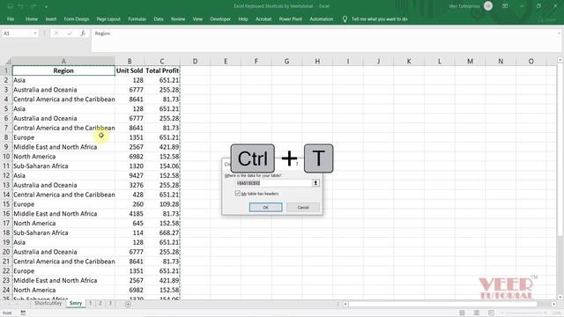The width and height of the screenshot is (564, 317).
Task: Open the Developer tab
Action: (220, 19)
